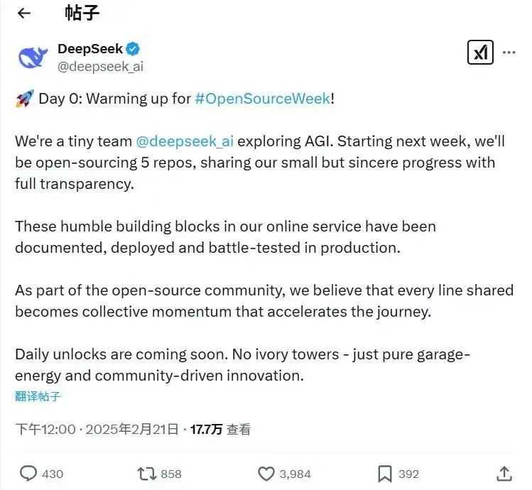Screen dimensions: 532x490
Task: Toggle the bookmark icon on the post
Action: [385, 473]
